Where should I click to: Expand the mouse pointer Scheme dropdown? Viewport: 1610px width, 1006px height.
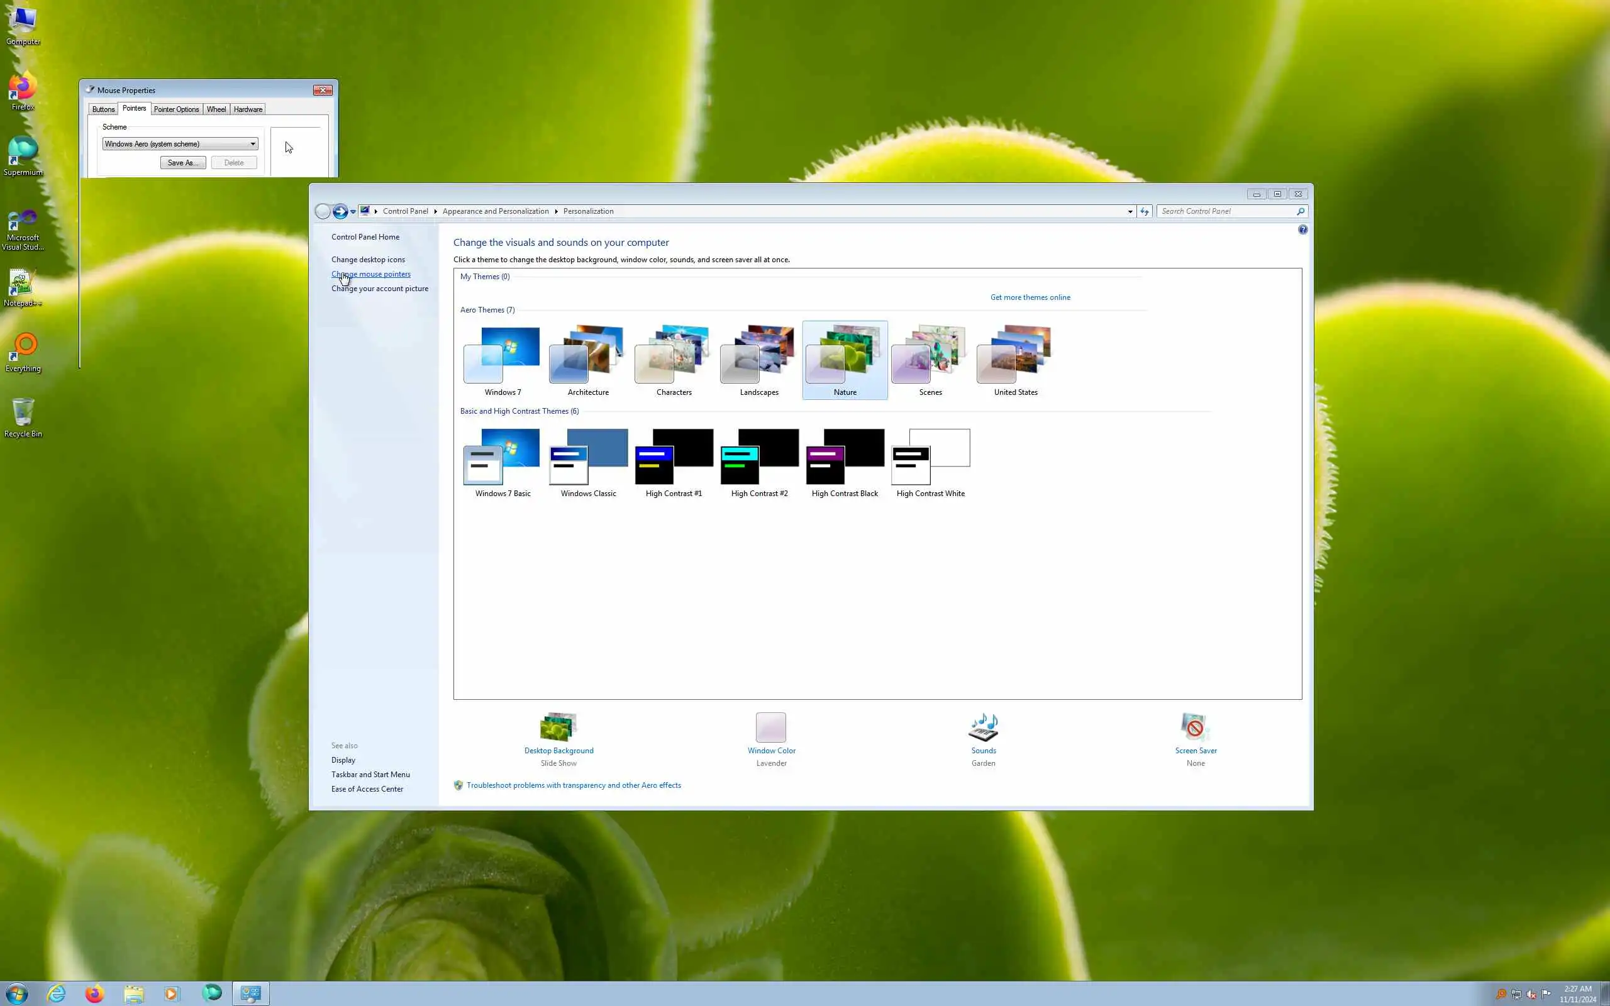tap(252, 144)
